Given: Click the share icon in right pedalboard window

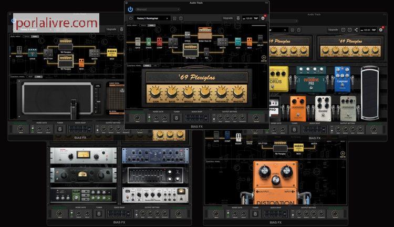Looking at the screenshot, I should (356, 29).
